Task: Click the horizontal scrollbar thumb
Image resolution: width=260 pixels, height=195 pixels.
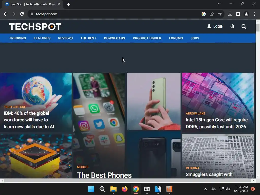Action: pos(128,181)
